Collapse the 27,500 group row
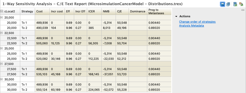246x93 pixels. click(x=2, y=64)
